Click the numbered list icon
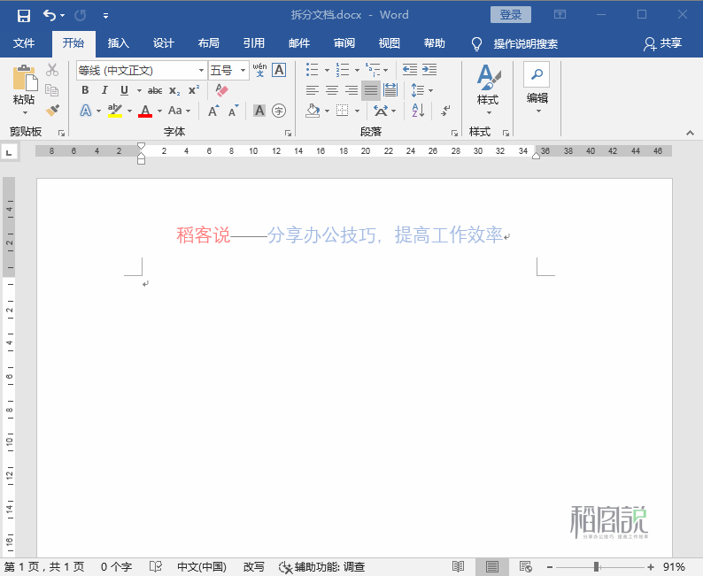This screenshot has width=703, height=576. tap(343, 70)
